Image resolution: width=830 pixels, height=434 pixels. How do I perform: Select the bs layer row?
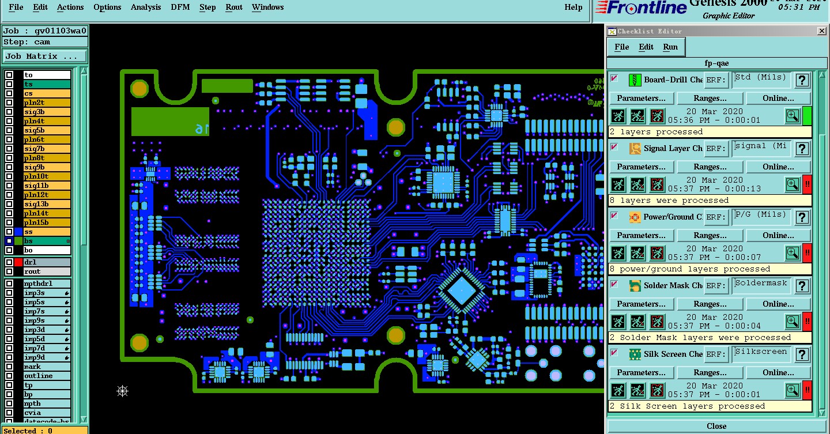(x=47, y=241)
